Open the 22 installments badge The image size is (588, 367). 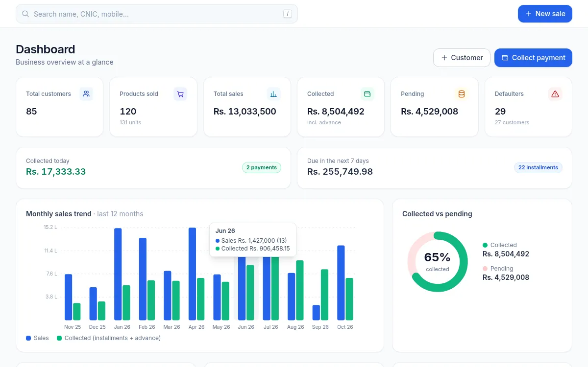[538, 167]
